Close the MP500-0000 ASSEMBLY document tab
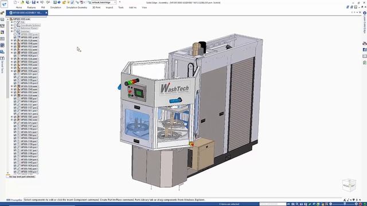The width and height of the screenshot is (367, 206). click(46, 13)
